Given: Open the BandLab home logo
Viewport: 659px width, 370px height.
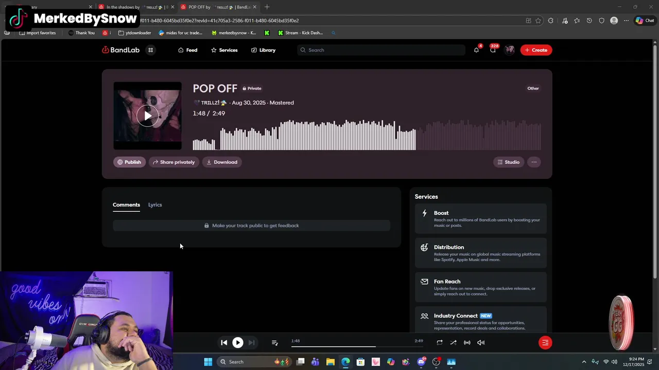Looking at the screenshot, I should click(121, 50).
